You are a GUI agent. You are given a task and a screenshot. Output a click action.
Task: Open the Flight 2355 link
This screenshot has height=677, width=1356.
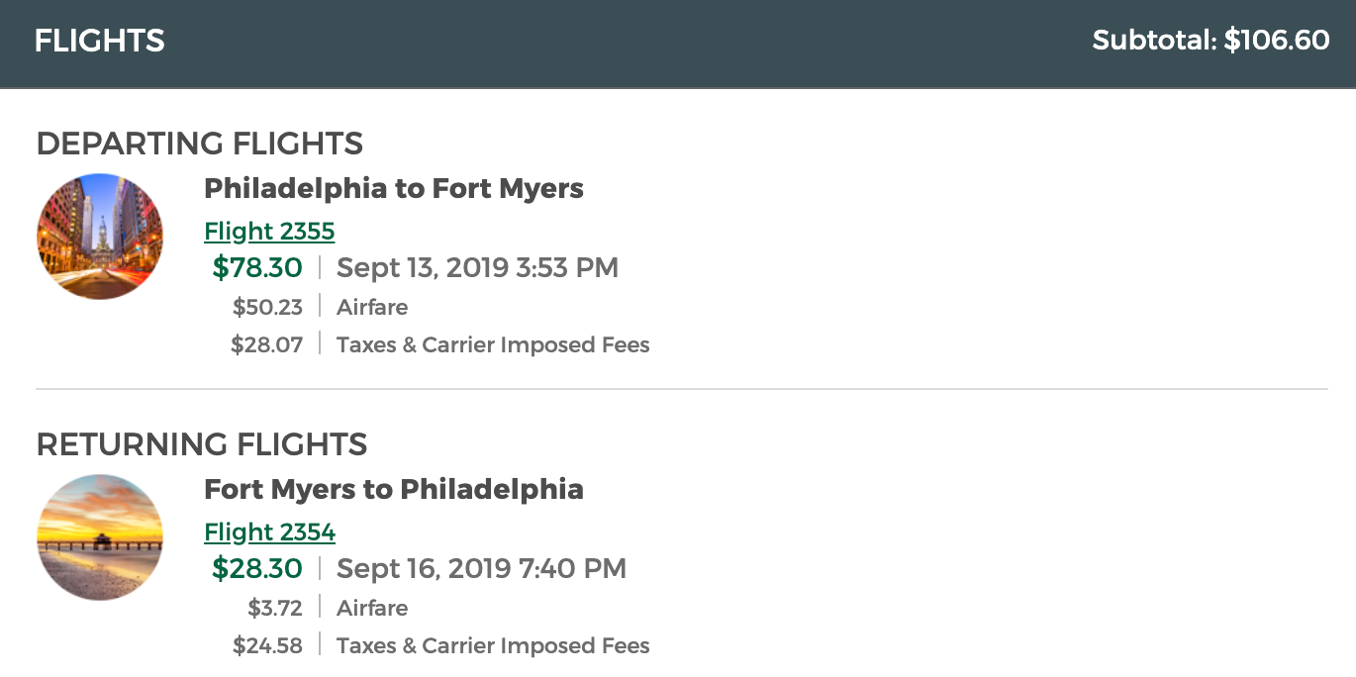click(x=269, y=232)
